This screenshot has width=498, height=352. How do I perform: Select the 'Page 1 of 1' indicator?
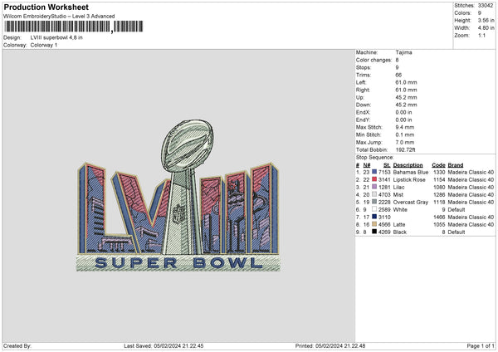pos(481,345)
